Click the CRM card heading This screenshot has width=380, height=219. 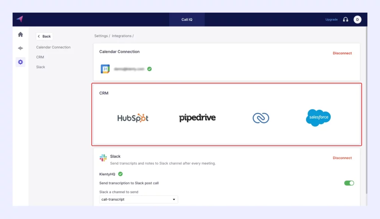[x=104, y=93]
